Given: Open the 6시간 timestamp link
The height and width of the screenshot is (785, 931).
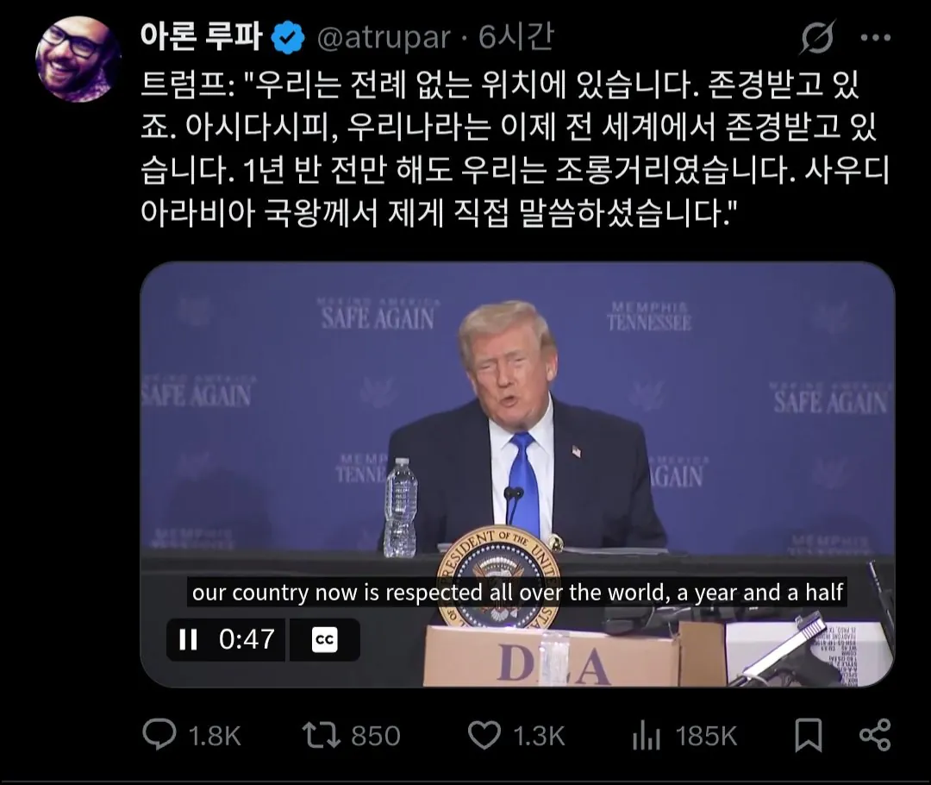Looking at the screenshot, I should (x=516, y=37).
